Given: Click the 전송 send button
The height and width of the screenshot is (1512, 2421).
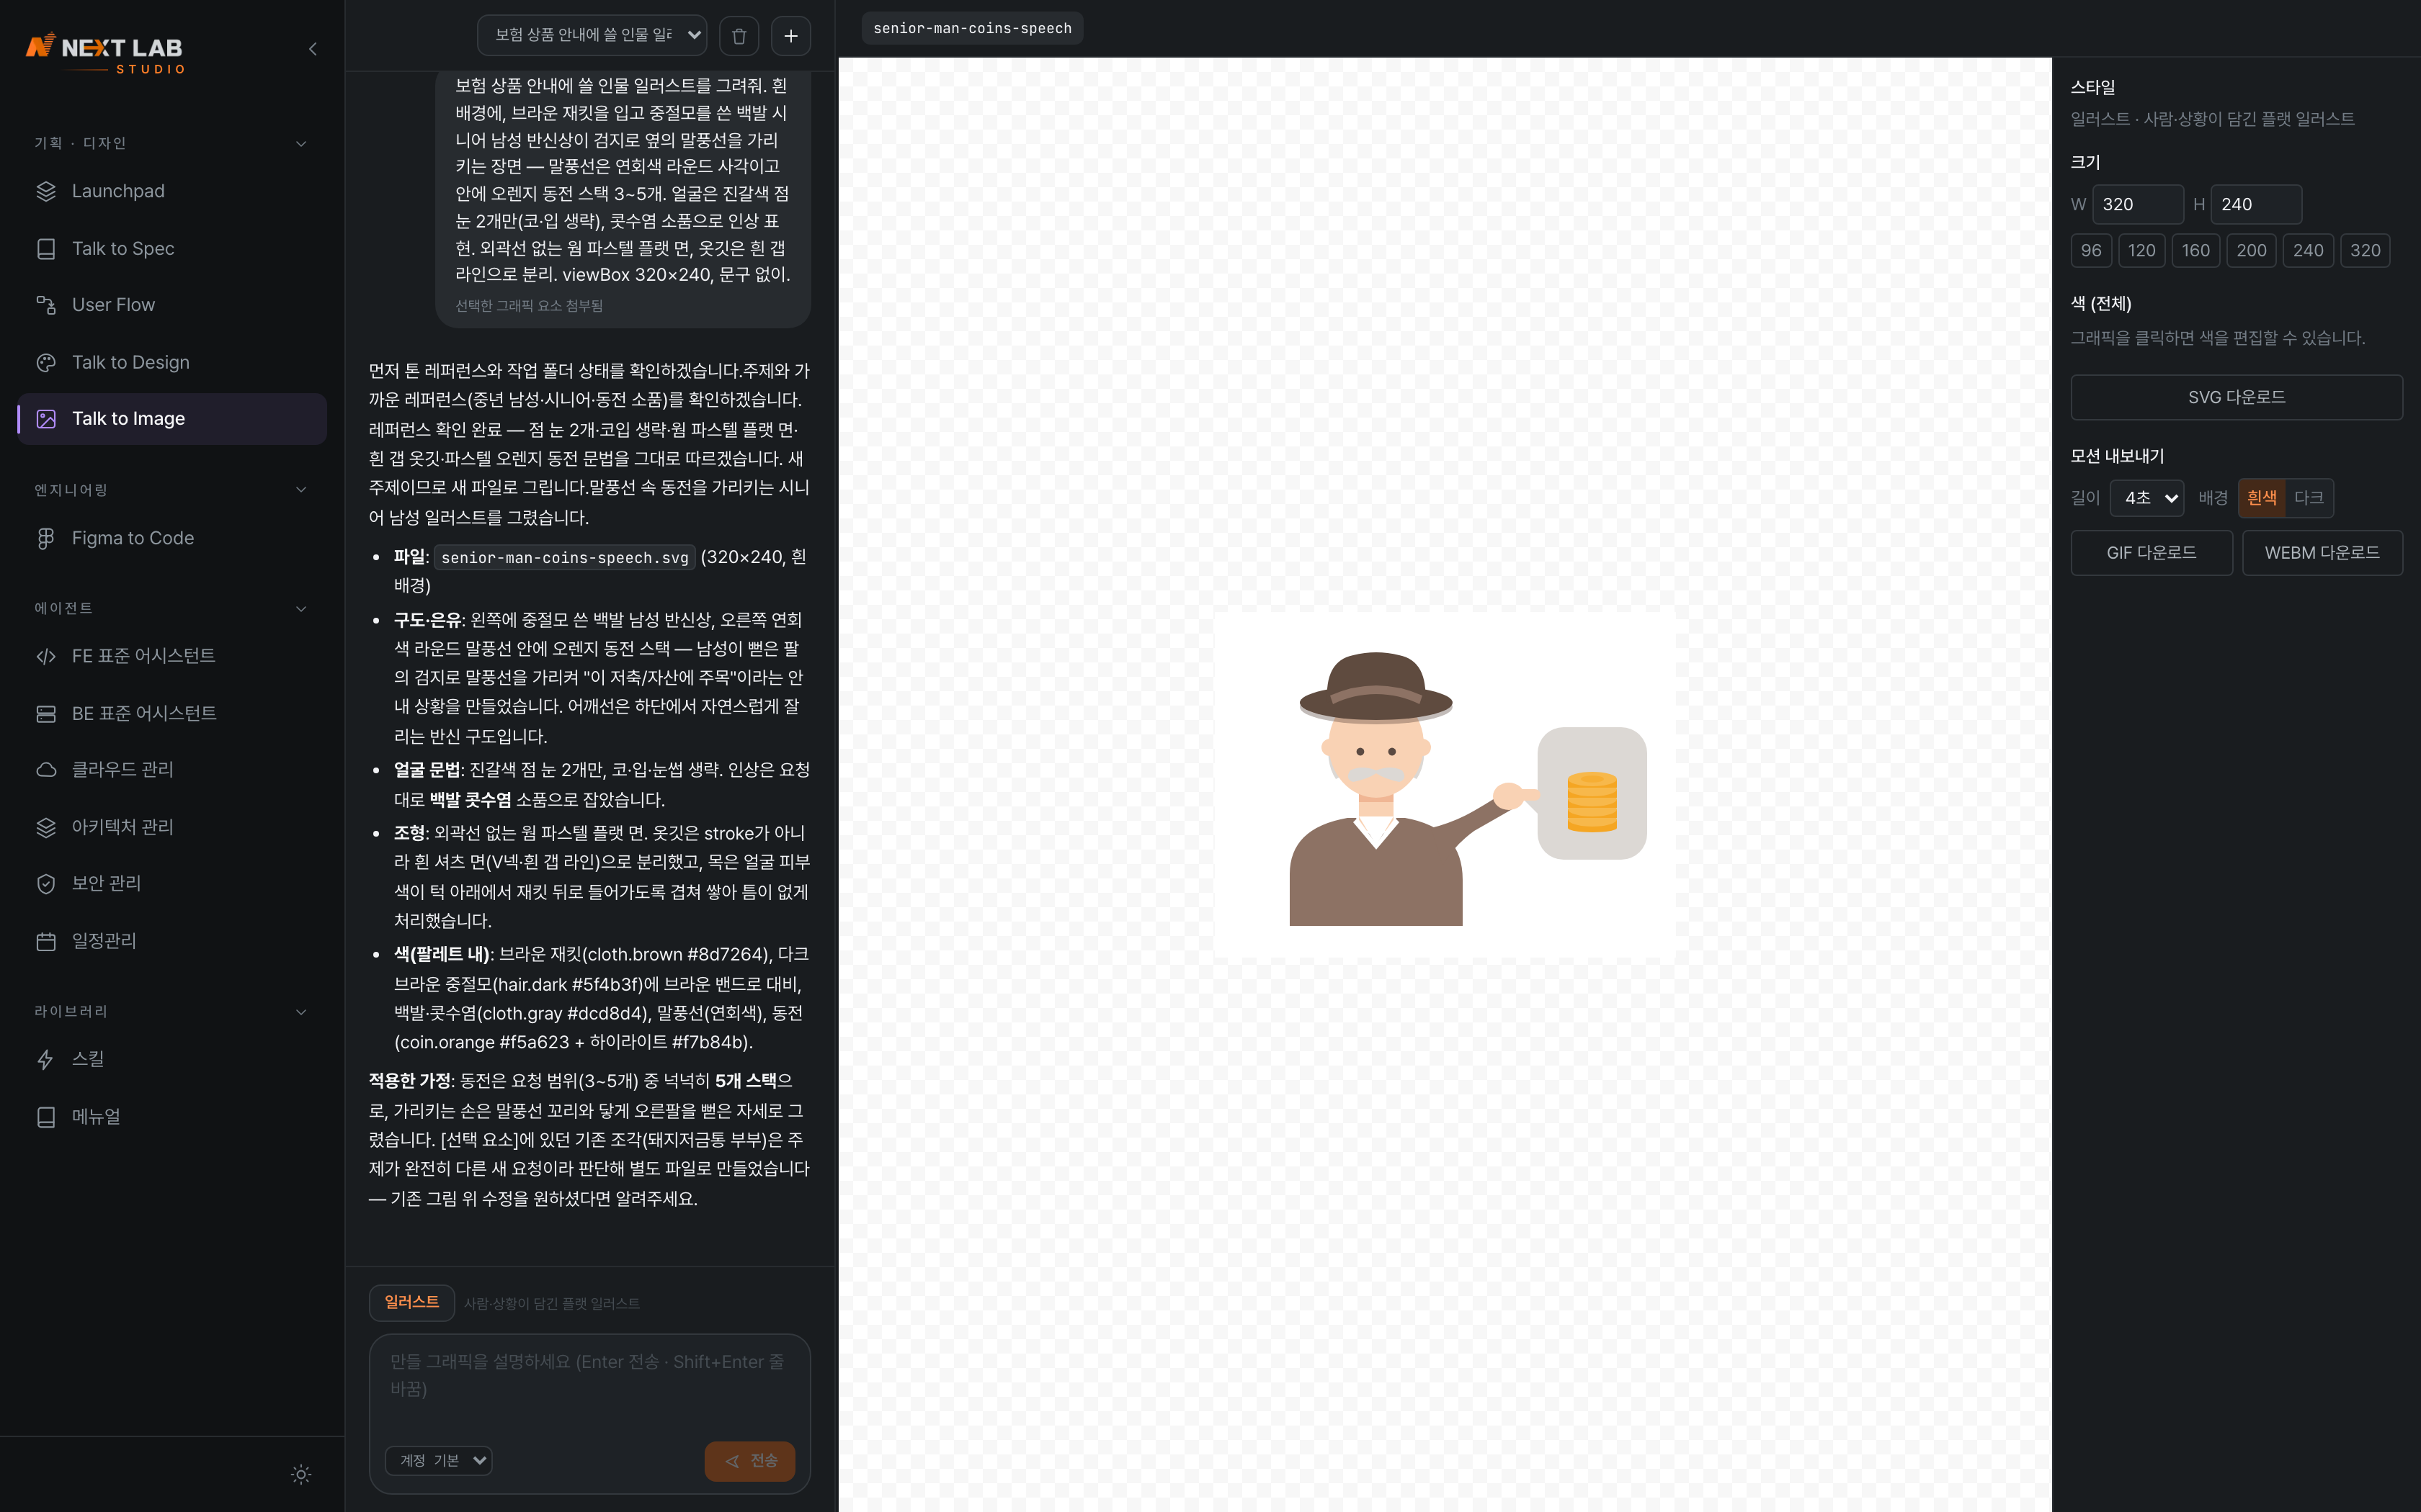Looking at the screenshot, I should [749, 1461].
